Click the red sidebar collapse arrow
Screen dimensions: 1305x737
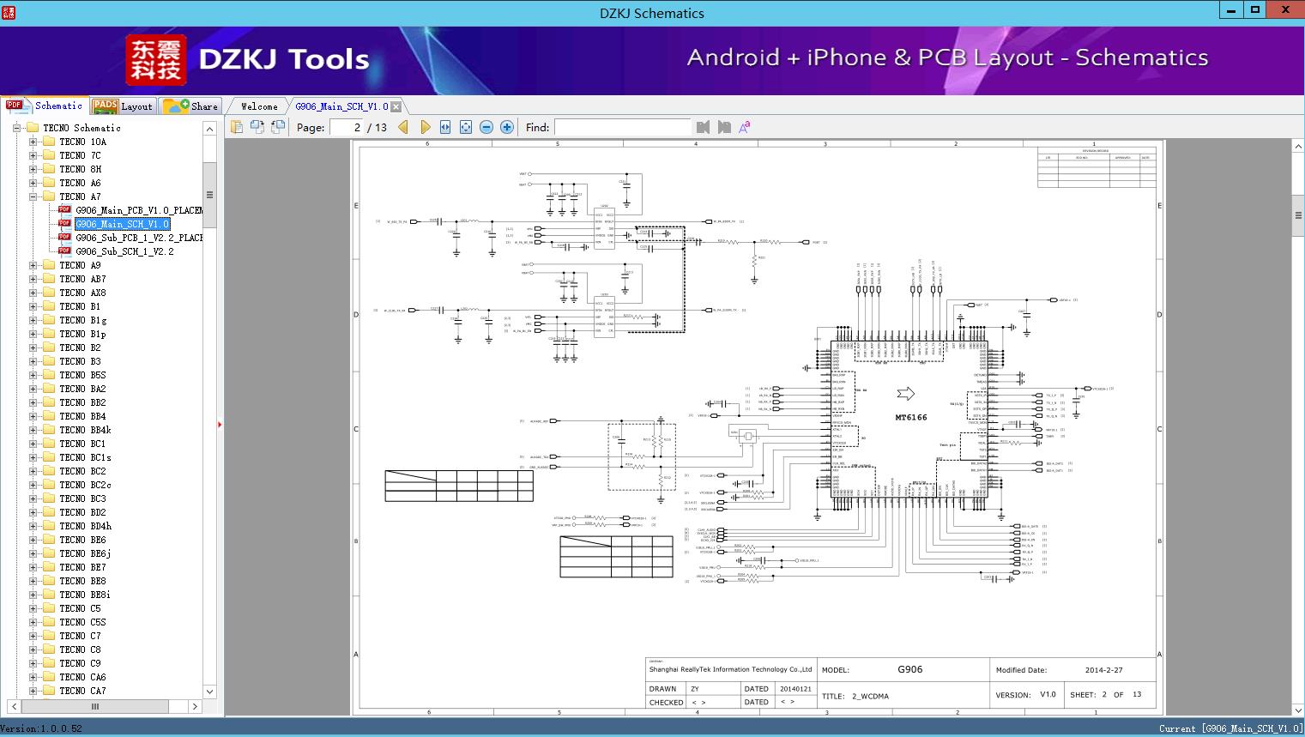point(220,425)
